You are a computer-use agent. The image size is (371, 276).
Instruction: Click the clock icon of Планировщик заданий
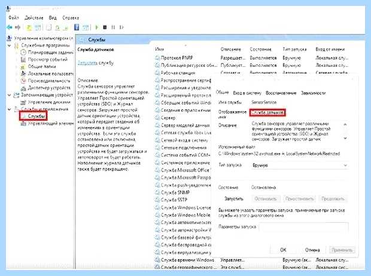coord(23,52)
